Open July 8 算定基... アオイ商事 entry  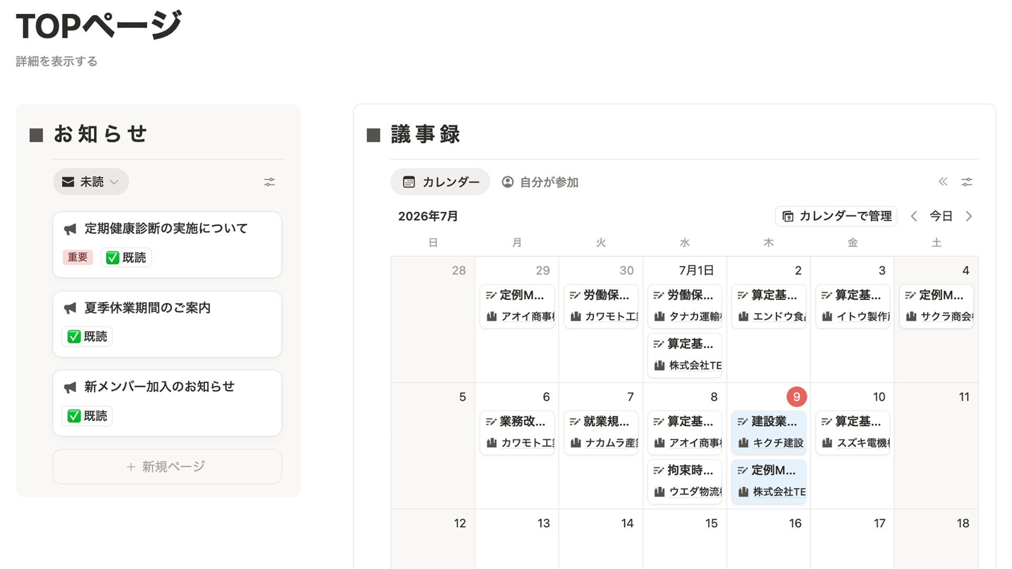click(685, 433)
